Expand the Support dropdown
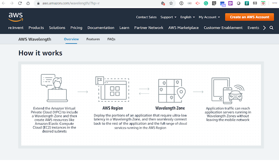The image size is (279, 164). 168,17
